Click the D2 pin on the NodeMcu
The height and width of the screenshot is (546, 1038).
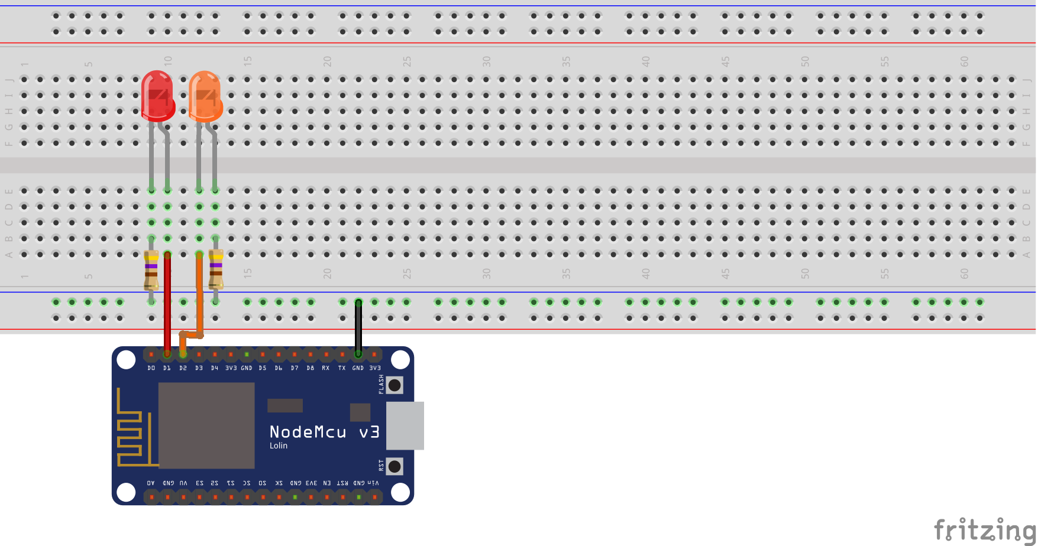click(x=183, y=355)
